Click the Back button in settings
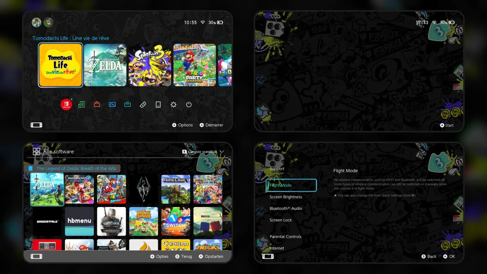The image size is (487, 274). [429, 256]
